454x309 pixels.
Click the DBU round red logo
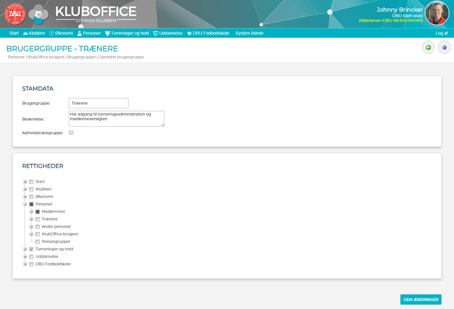coord(15,14)
